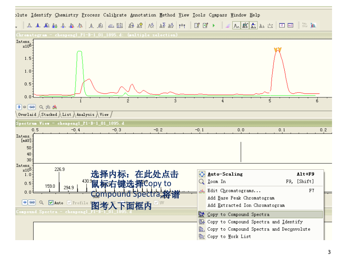This screenshot has height=264, width=352.
Task: Select Add Base Peak Chromatogram
Action: tap(260, 198)
